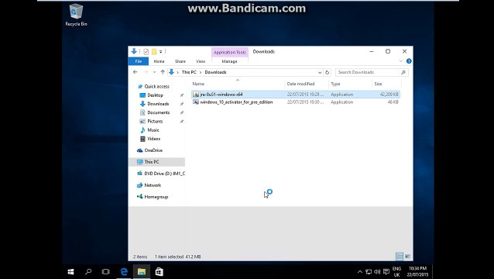The image size is (494, 279).
Task: Open the volume tray icon
Action: coord(377,272)
